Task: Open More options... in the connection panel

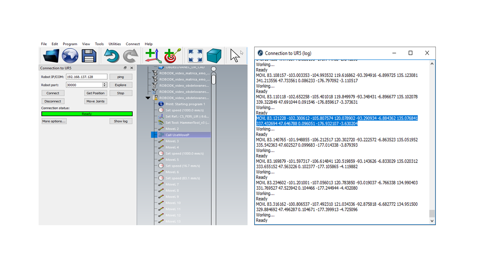Action: tap(54, 121)
